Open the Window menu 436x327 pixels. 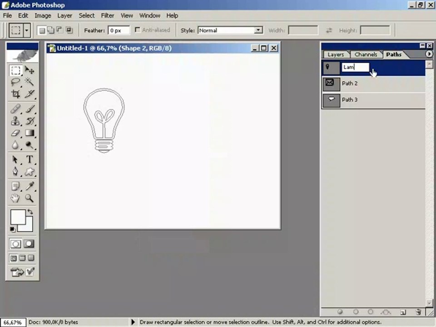point(149,15)
